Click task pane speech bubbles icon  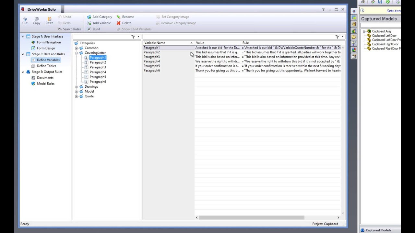click(x=354, y=17)
